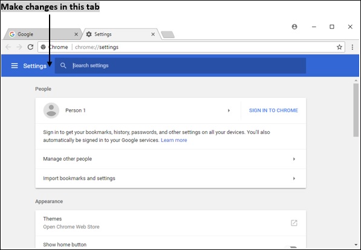Click the search magnifier icon

point(63,66)
